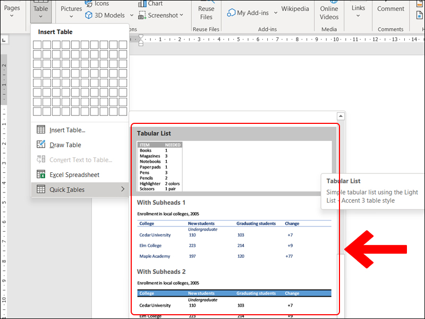Expand the Links dropdown
Screen dimensions: 425x319
[x=358, y=12]
